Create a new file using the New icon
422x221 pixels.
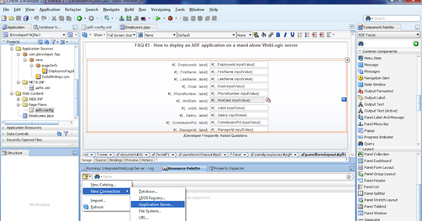pos(4,18)
